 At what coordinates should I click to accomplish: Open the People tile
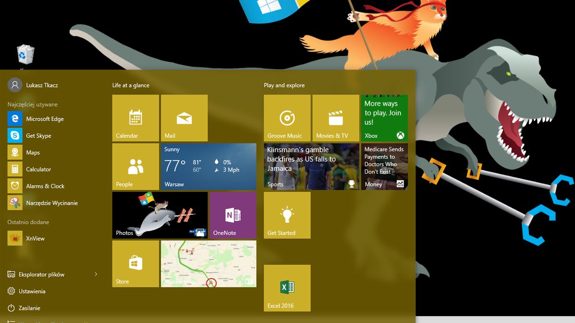tap(136, 167)
